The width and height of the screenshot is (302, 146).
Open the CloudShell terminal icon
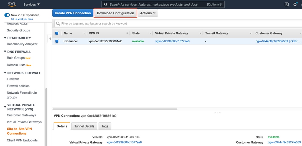click(x=287, y=5)
